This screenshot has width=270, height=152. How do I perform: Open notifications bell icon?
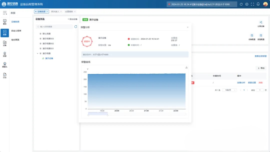pyautogui.click(x=258, y=4)
